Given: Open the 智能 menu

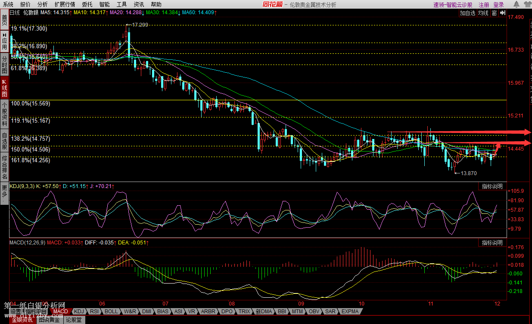Looking at the screenshot, I should (x=104, y=5).
